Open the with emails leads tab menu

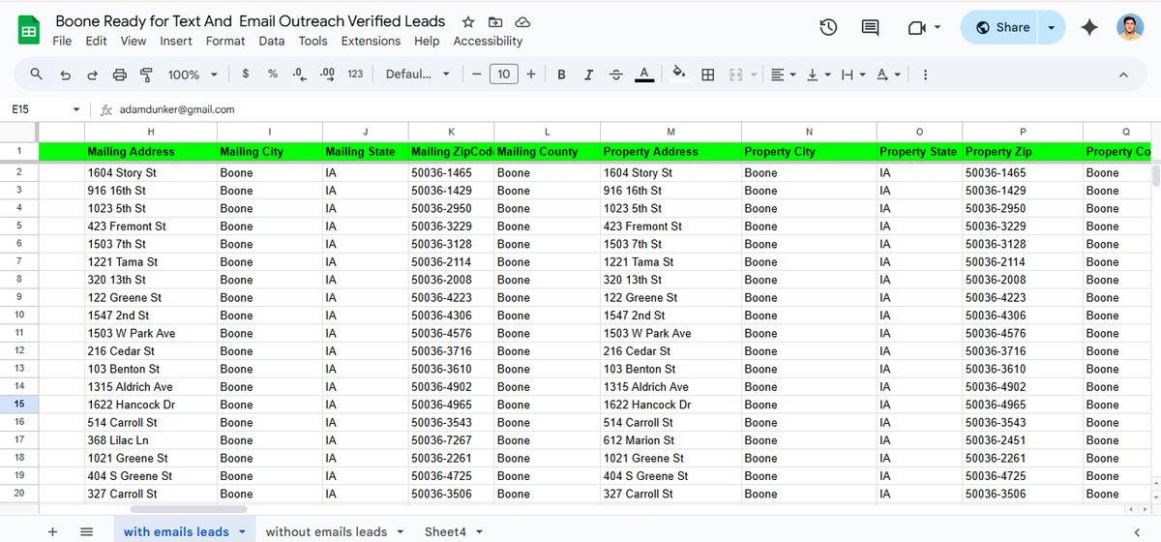[242, 531]
